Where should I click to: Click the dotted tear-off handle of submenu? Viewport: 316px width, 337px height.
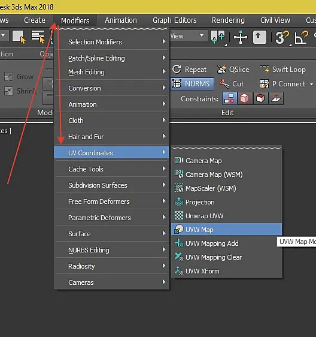227,148
